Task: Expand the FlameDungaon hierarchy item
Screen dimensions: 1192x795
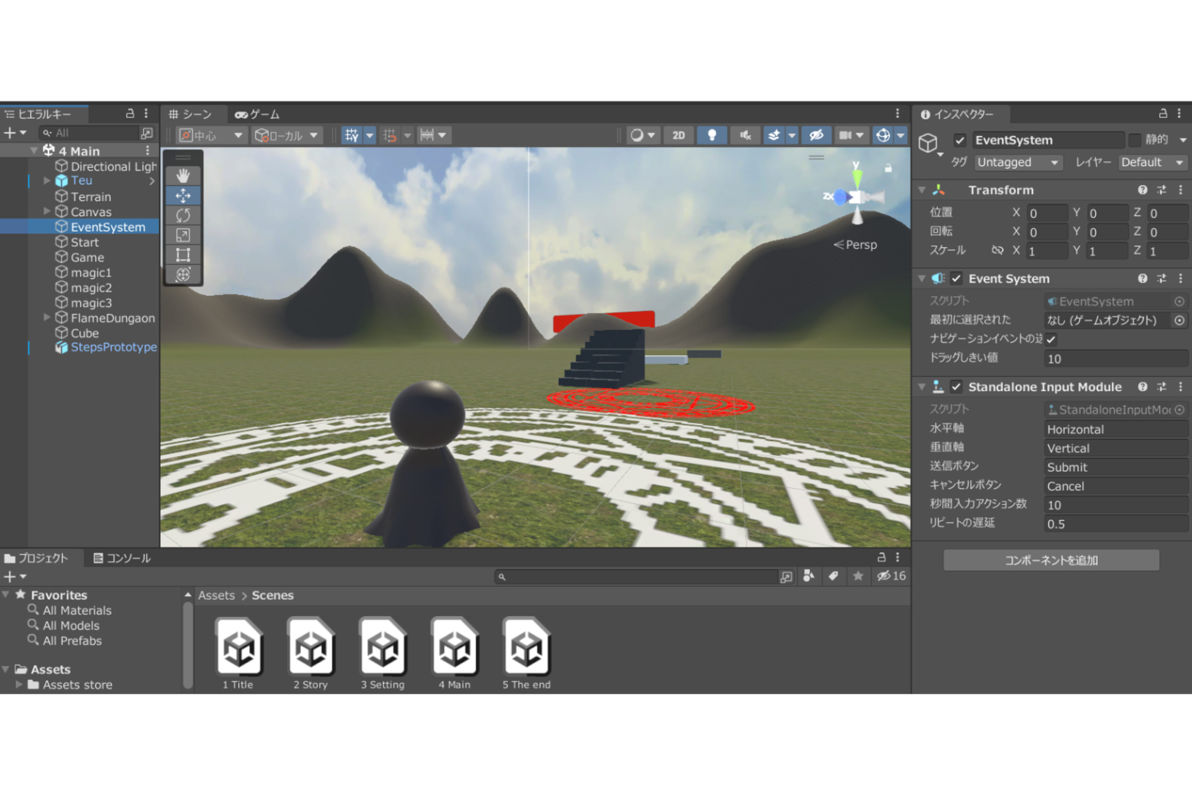Action: click(47, 318)
